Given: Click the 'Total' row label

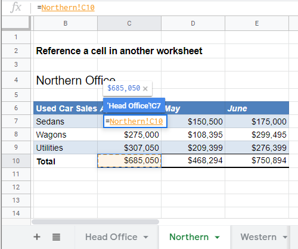Looking at the screenshot, I should tap(66, 161).
